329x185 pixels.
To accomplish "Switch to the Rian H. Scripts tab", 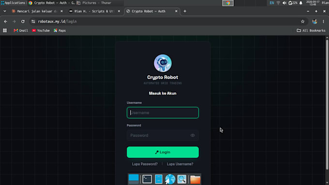I will [x=92, y=11].
